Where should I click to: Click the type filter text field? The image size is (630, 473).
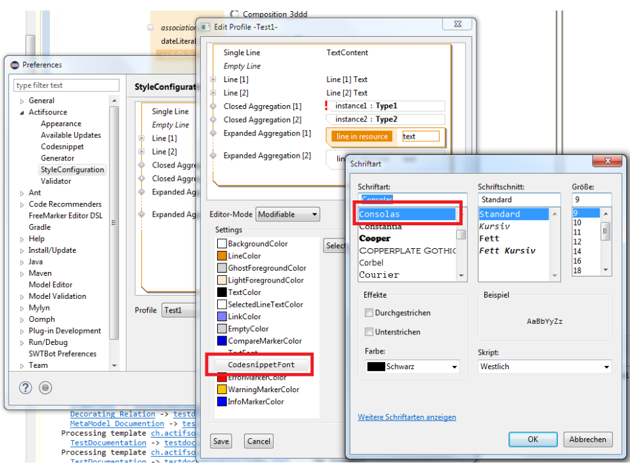click(x=67, y=85)
